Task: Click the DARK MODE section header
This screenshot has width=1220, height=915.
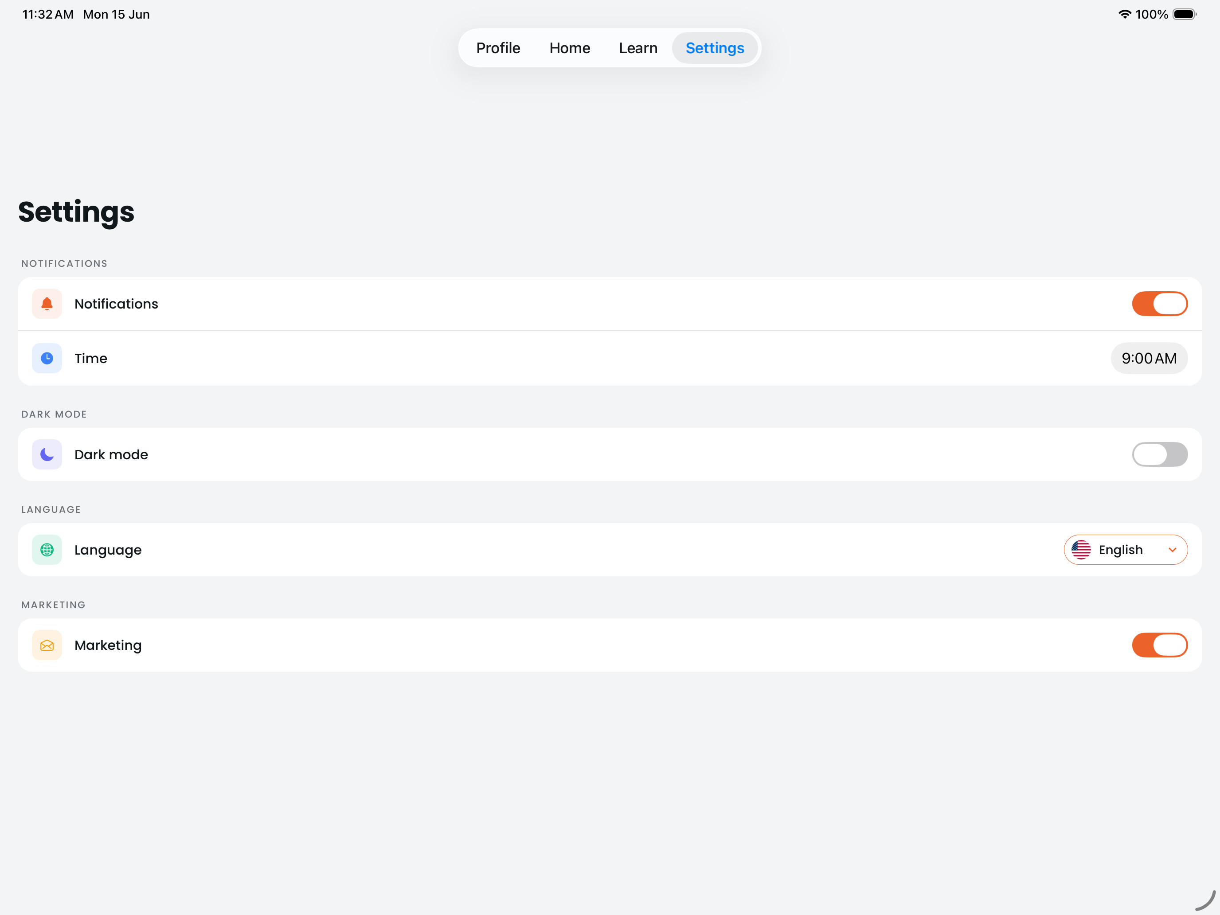Action: tap(54, 414)
